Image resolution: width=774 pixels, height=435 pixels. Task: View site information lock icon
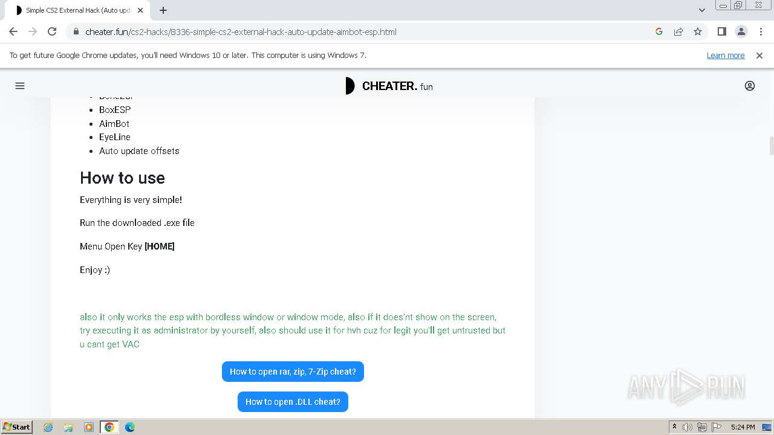[x=76, y=31]
